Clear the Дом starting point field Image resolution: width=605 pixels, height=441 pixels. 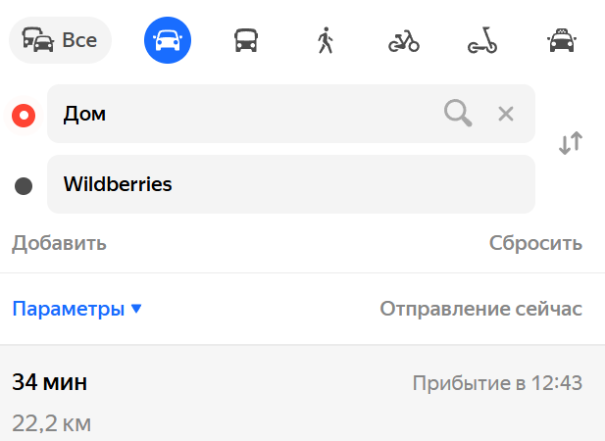click(506, 114)
